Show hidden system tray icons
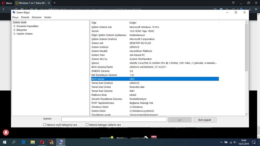The height and width of the screenshot is (146, 260). pyautogui.click(x=221, y=142)
